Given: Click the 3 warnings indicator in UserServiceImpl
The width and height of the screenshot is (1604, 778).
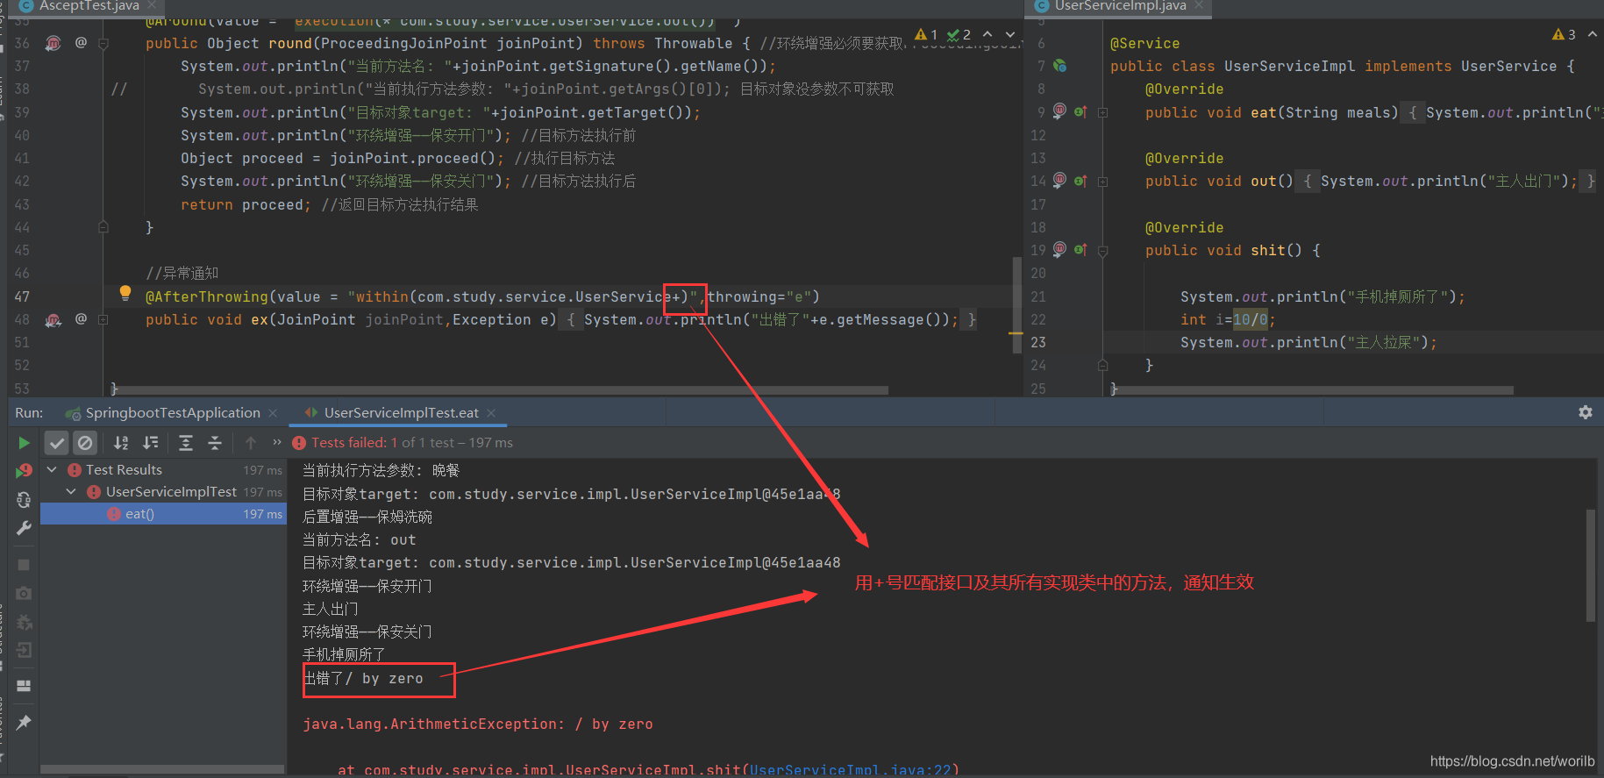Looking at the screenshot, I should (x=1564, y=34).
